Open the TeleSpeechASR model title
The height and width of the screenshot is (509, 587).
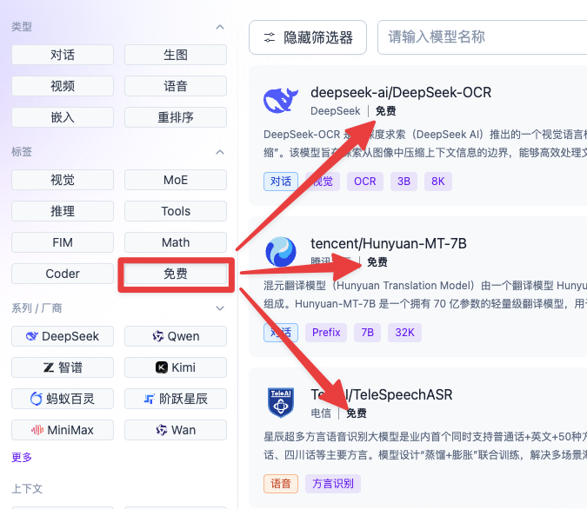pos(382,394)
